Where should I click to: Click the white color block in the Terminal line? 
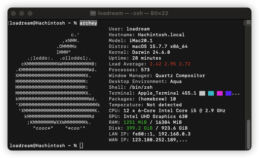(202, 93)
